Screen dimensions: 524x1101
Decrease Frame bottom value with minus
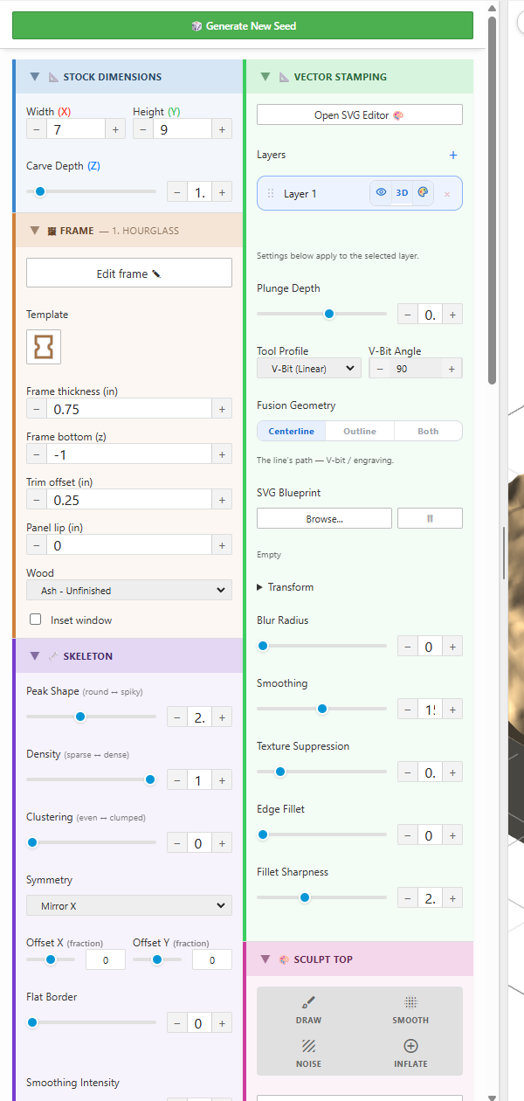click(36, 454)
